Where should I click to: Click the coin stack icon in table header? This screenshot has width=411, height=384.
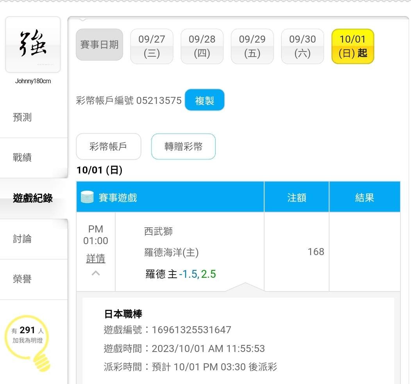(87, 197)
